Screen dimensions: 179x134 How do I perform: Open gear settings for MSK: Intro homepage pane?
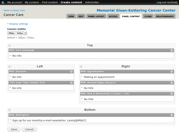tap(171, 50)
